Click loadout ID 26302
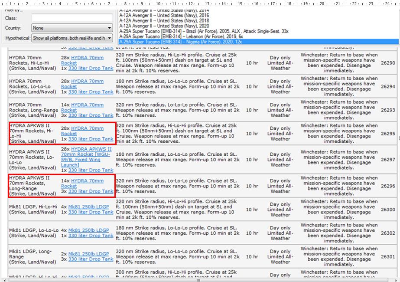The width and height of the screenshot is (400, 282). [388, 233]
